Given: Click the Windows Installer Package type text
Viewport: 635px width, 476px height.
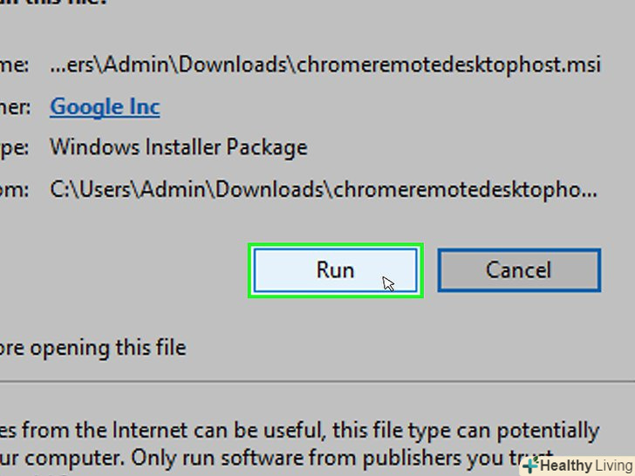Looking at the screenshot, I should [x=178, y=146].
